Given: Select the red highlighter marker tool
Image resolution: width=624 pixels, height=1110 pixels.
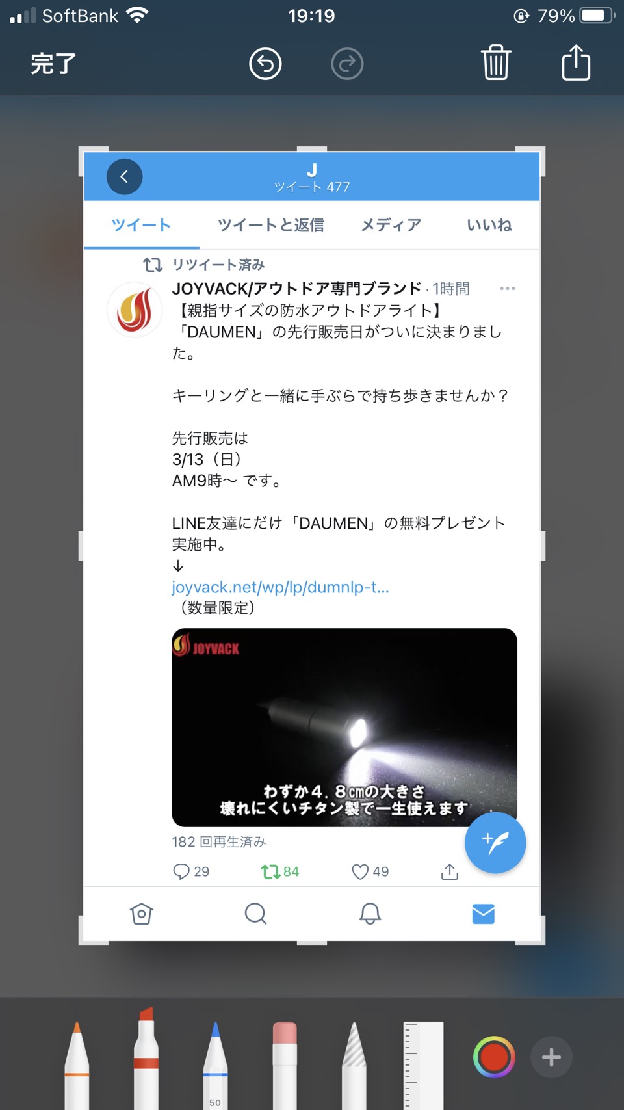Looking at the screenshot, I should coord(146,1058).
